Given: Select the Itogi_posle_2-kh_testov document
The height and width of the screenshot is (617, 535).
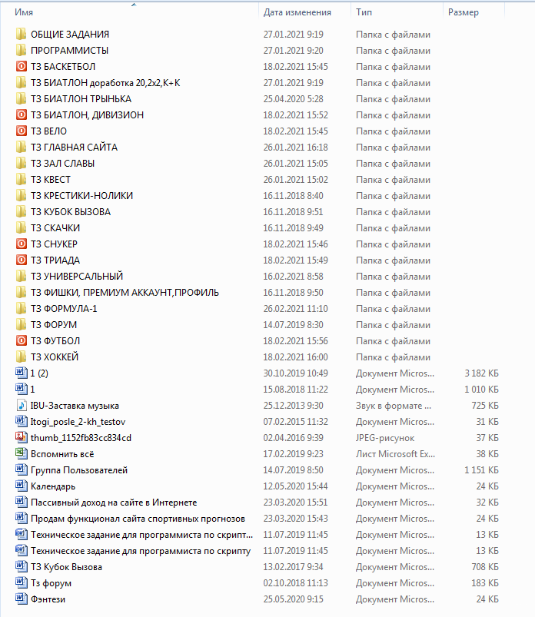Looking at the screenshot, I should point(78,422).
